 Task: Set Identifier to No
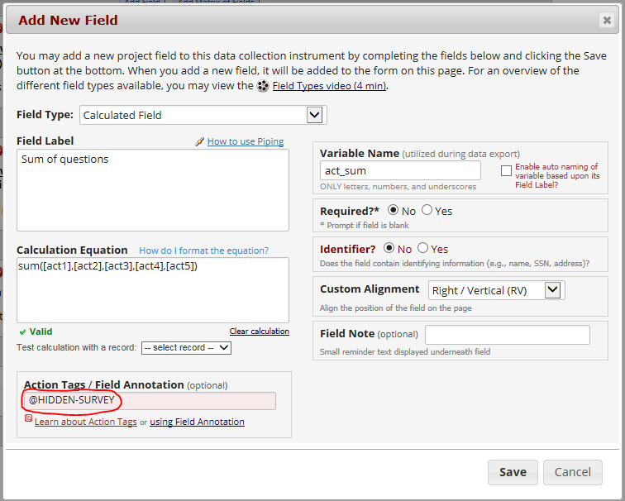(389, 248)
